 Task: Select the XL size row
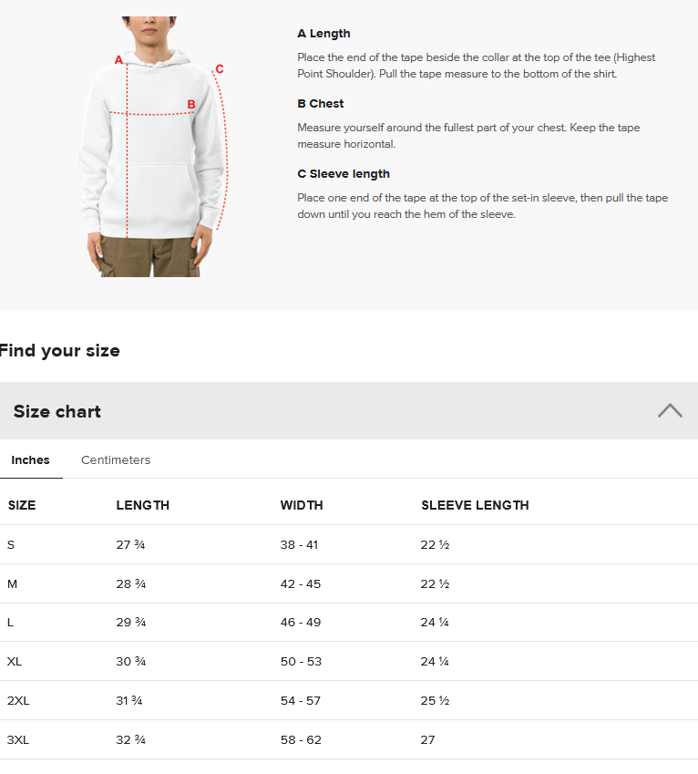coord(349,662)
